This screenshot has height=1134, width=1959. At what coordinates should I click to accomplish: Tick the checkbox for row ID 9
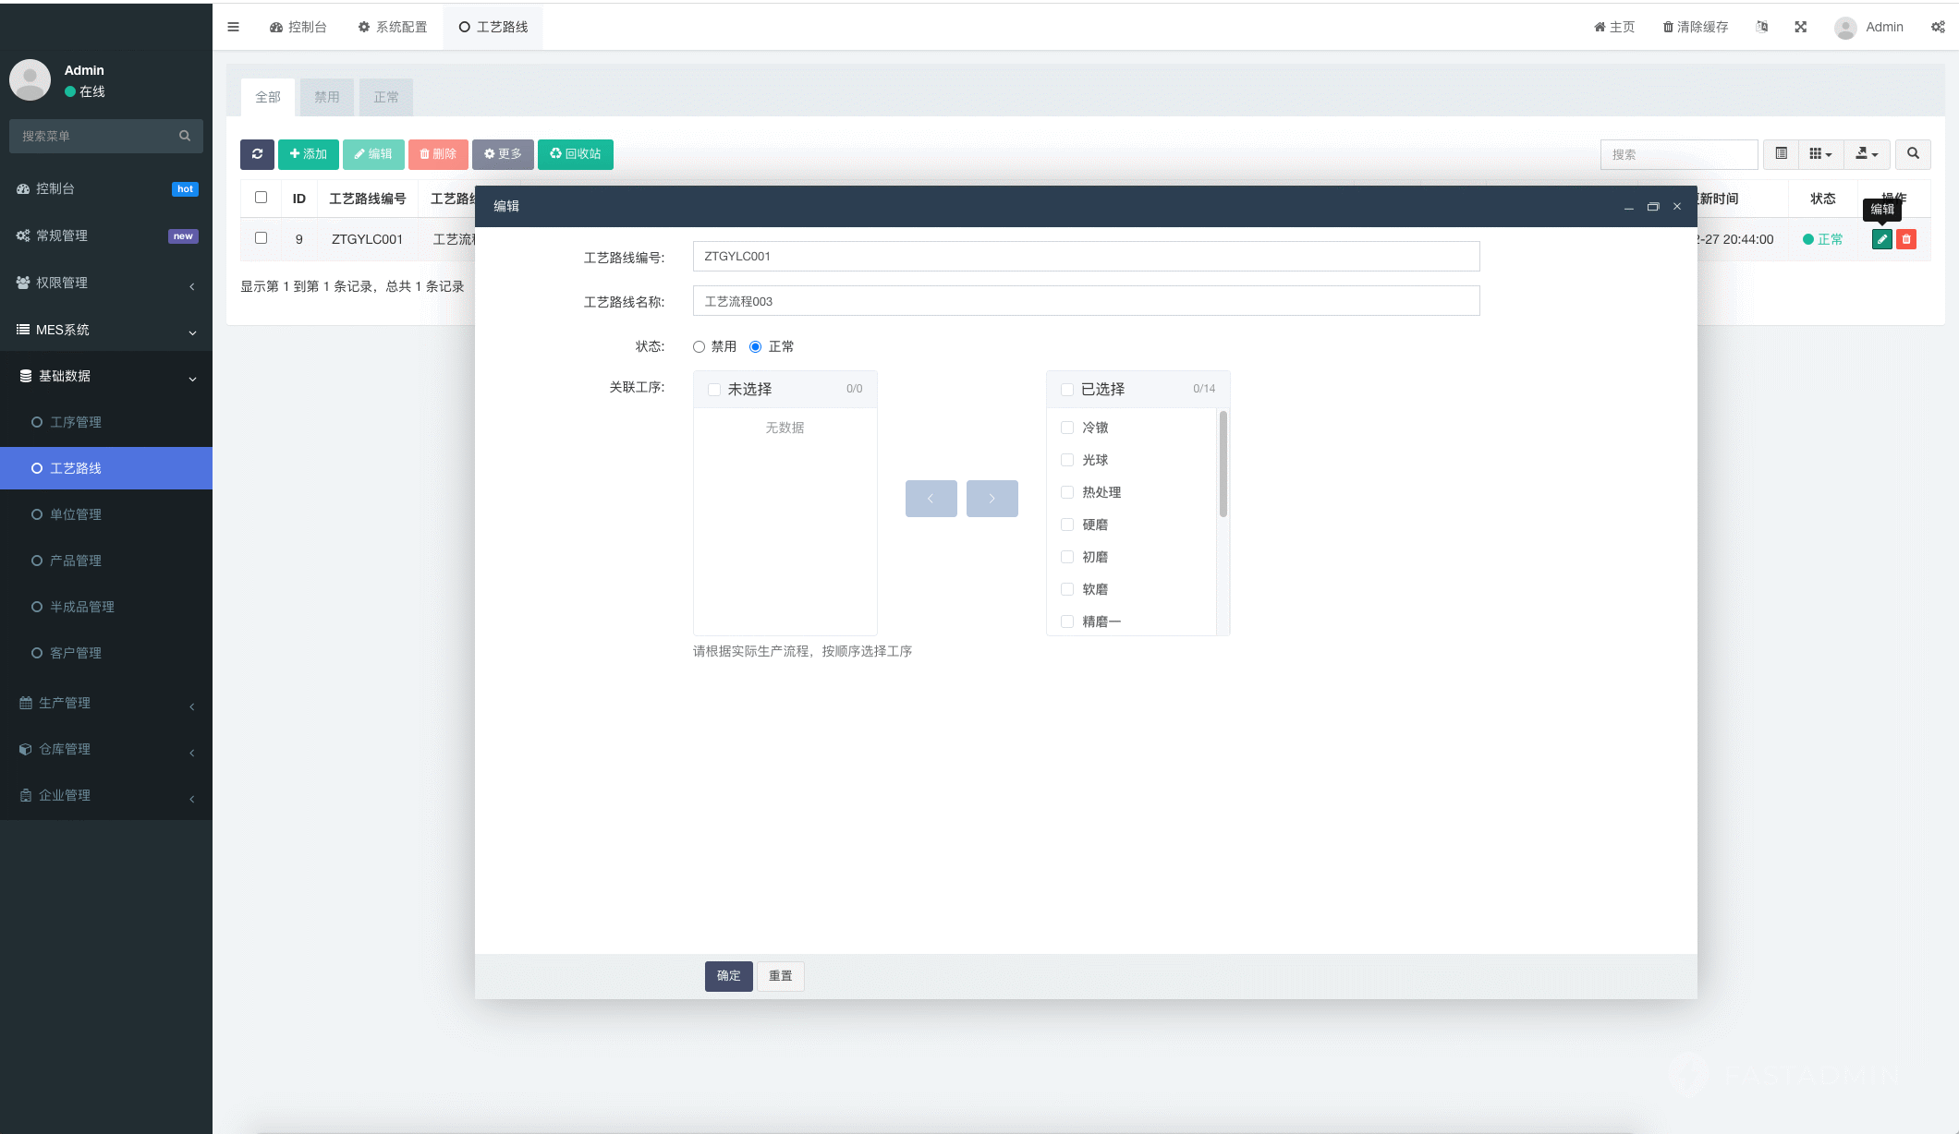(261, 238)
